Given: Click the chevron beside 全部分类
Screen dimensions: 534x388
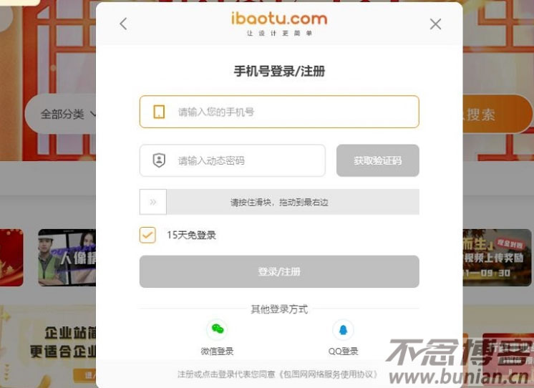Looking at the screenshot, I should pyautogui.click(x=93, y=115).
